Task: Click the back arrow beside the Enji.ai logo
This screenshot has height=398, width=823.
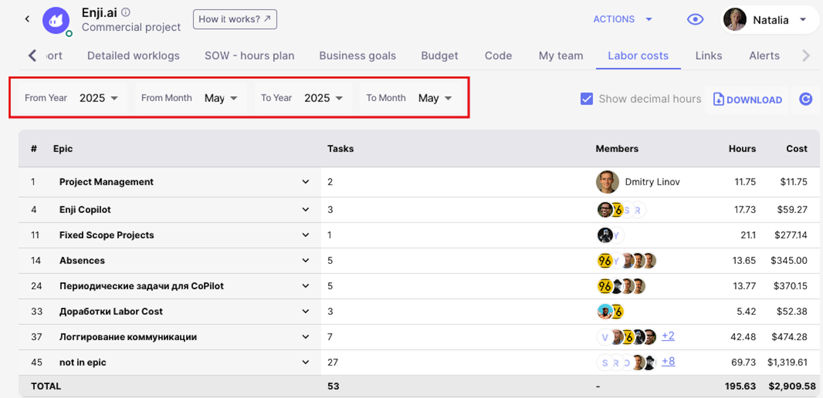Action: click(x=27, y=19)
